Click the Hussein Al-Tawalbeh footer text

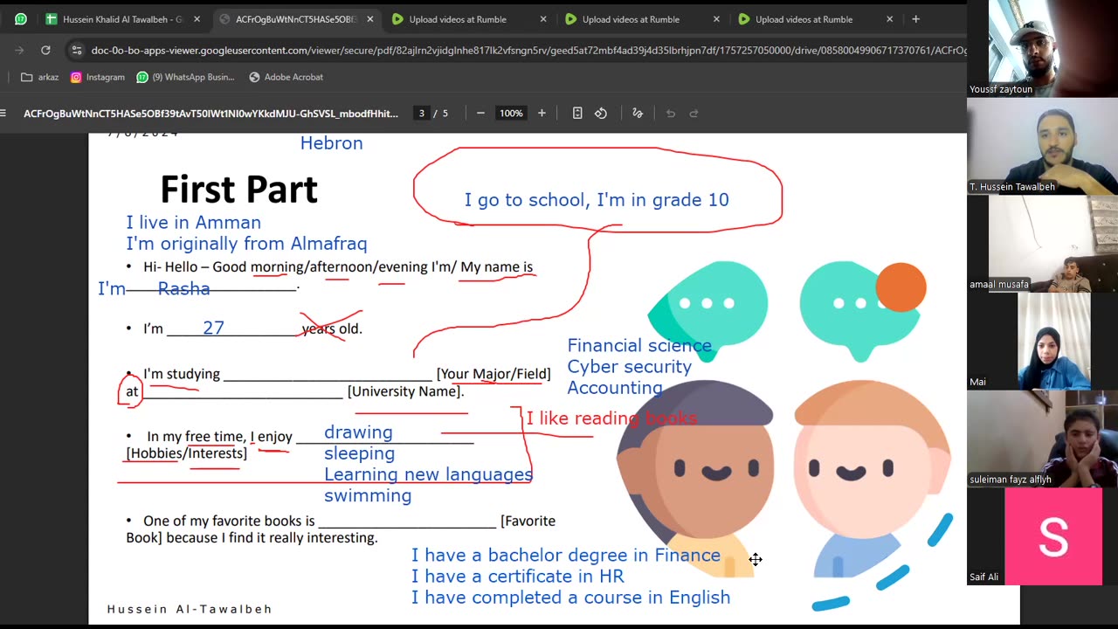coord(190,609)
